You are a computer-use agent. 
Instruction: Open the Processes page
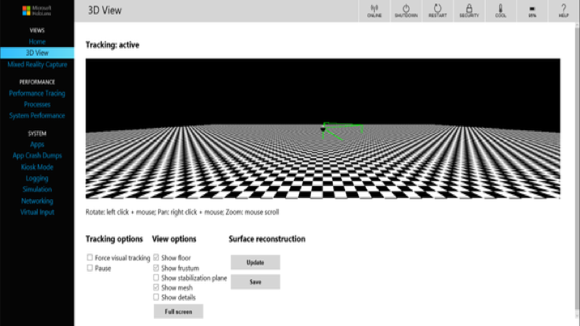tap(37, 104)
